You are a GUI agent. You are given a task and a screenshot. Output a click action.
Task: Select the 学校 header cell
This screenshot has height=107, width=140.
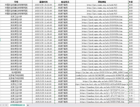click(16, 2)
